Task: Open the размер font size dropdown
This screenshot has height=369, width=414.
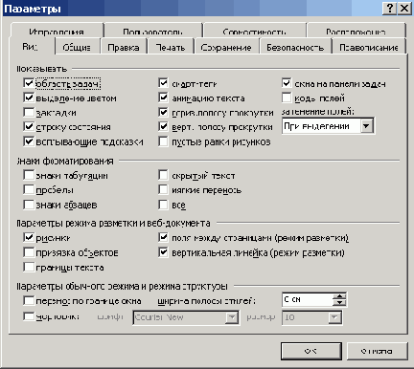Action: (334, 317)
